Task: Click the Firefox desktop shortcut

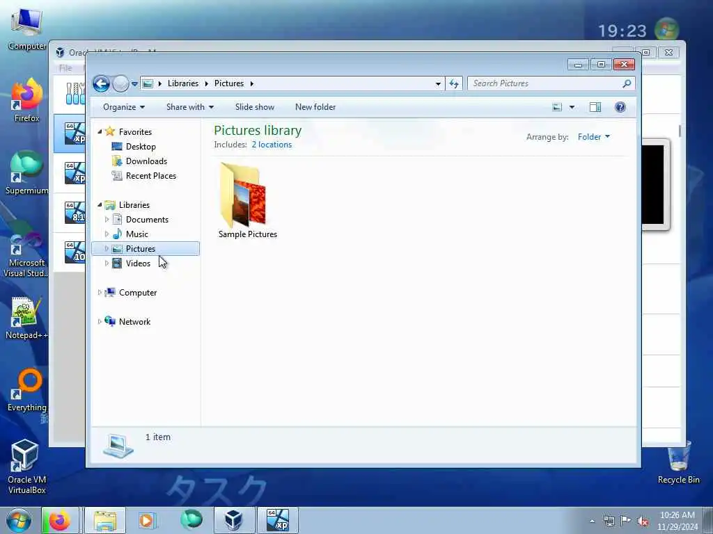Action: [x=27, y=100]
